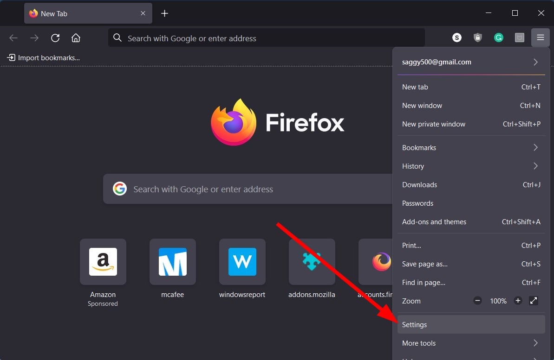The height and width of the screenshot is (360, 554).
Task: Click the Google search bar on the page
Action: pyautogui.click(x=246, y=189)
